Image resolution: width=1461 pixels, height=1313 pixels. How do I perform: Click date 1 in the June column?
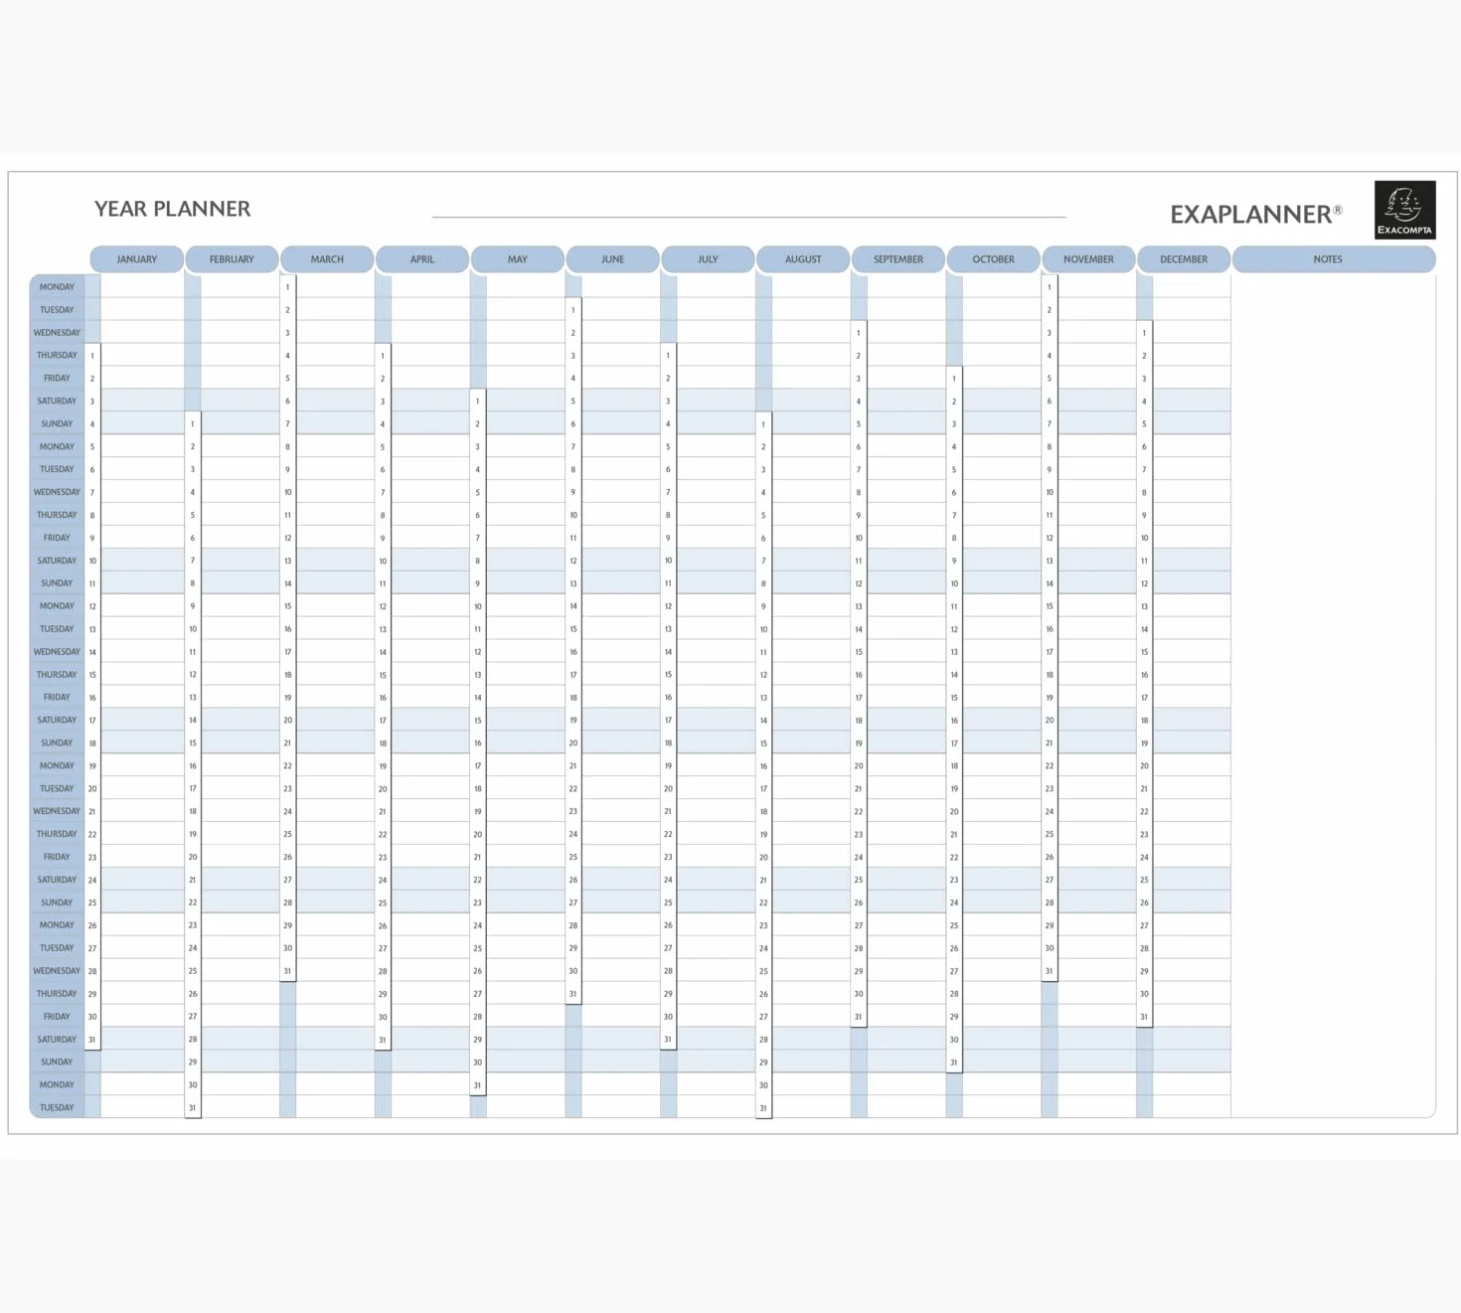pyautogui.click(x=573, y=310)
